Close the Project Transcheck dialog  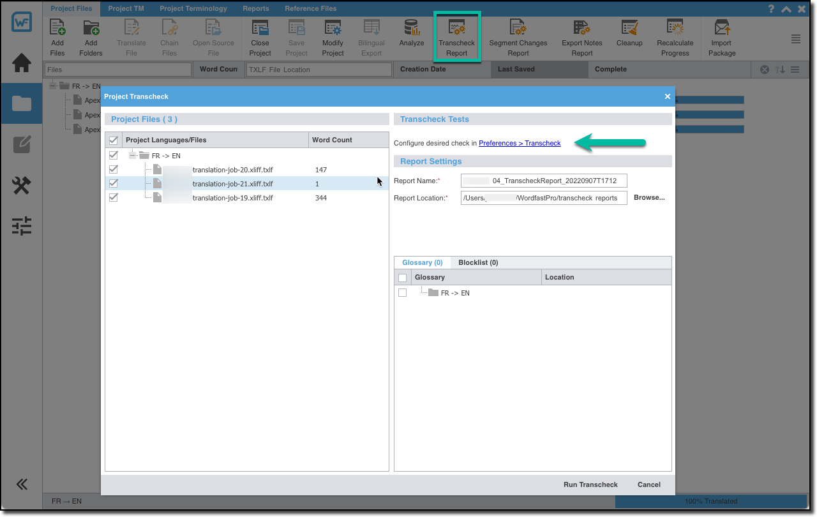(x=668, y=96)
